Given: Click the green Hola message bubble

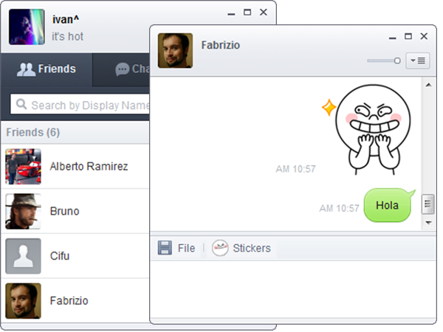Looking at the screenshot, I should pyautogui.click(x=387, y=206).
